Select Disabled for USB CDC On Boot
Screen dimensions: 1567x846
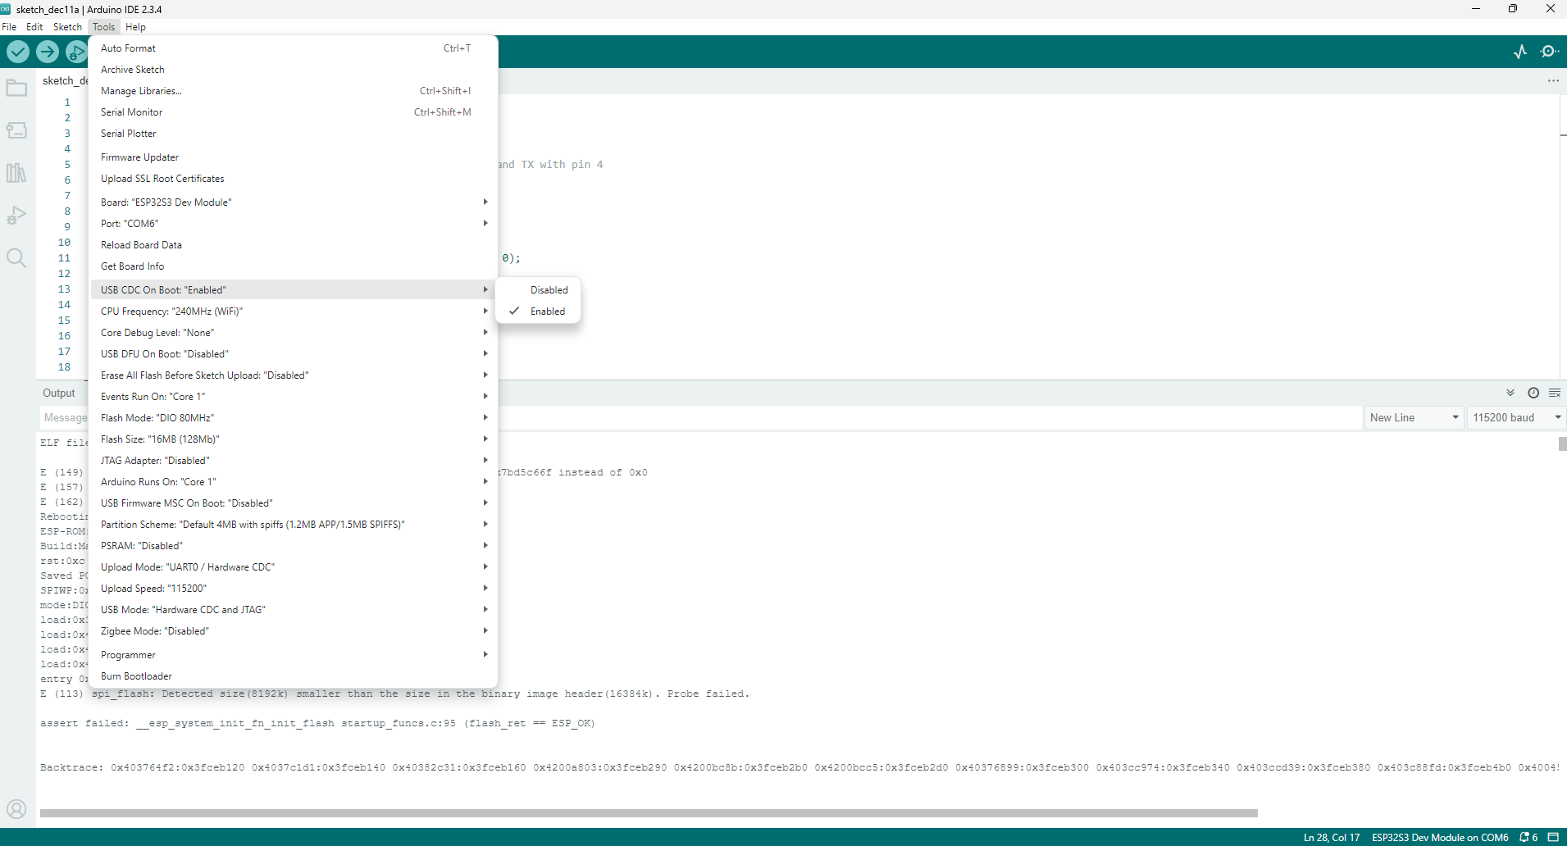pyautogui.click(x=549, y=290)
